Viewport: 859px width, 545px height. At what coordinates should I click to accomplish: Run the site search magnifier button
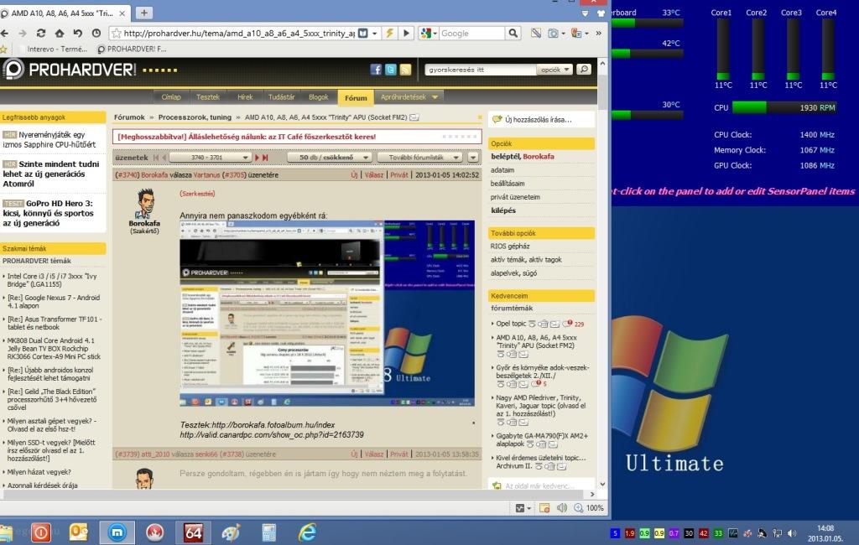[584, 70]
